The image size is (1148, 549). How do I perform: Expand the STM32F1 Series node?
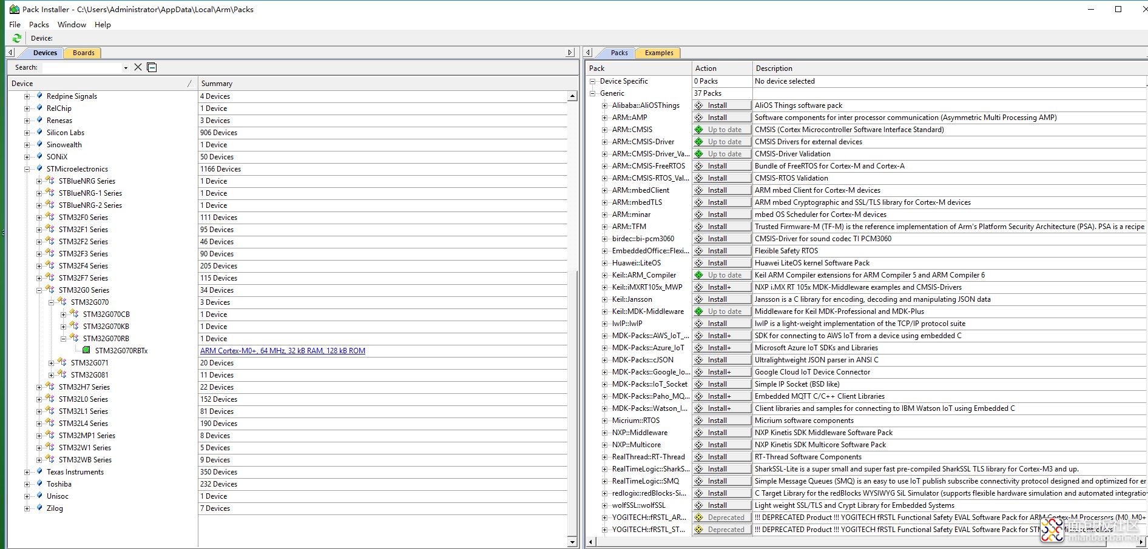39,230
